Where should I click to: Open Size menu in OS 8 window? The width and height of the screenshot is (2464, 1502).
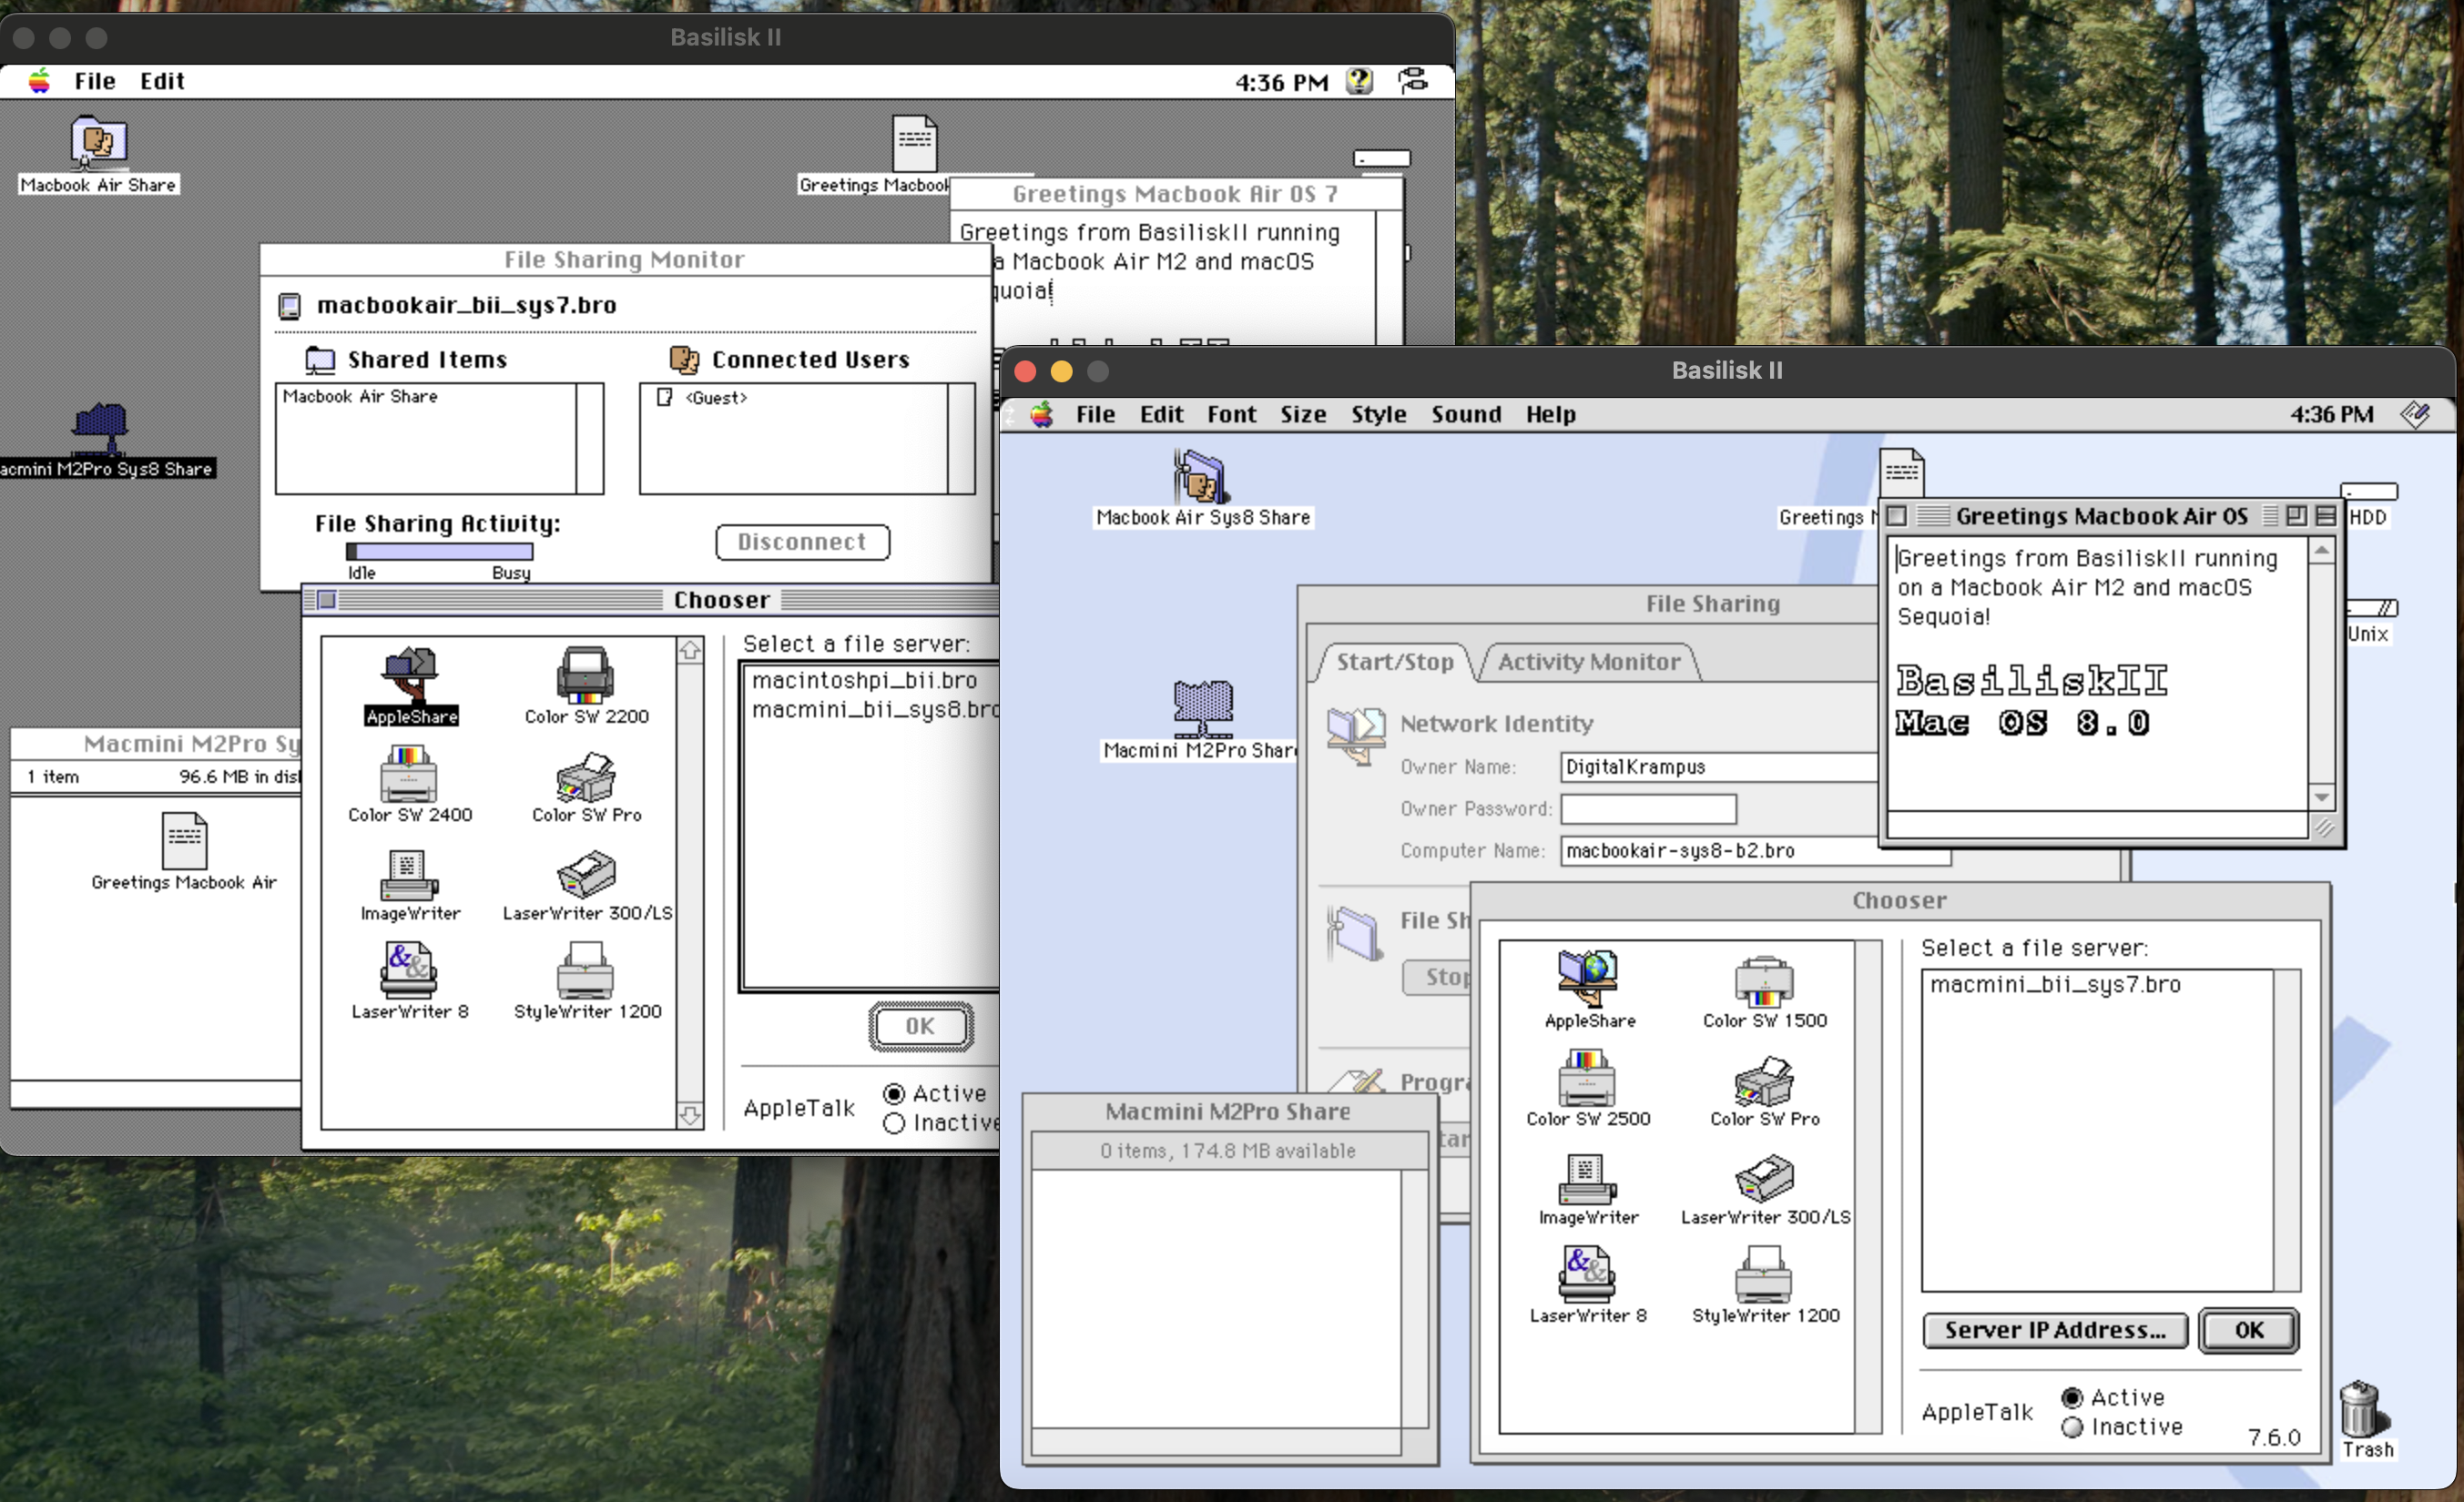coord(1303,414)
